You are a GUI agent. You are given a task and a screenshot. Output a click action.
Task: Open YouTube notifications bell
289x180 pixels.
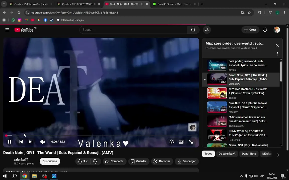tap(265, 30)
